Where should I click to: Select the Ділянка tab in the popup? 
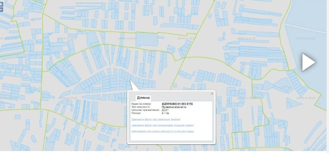tap(143, 98)
